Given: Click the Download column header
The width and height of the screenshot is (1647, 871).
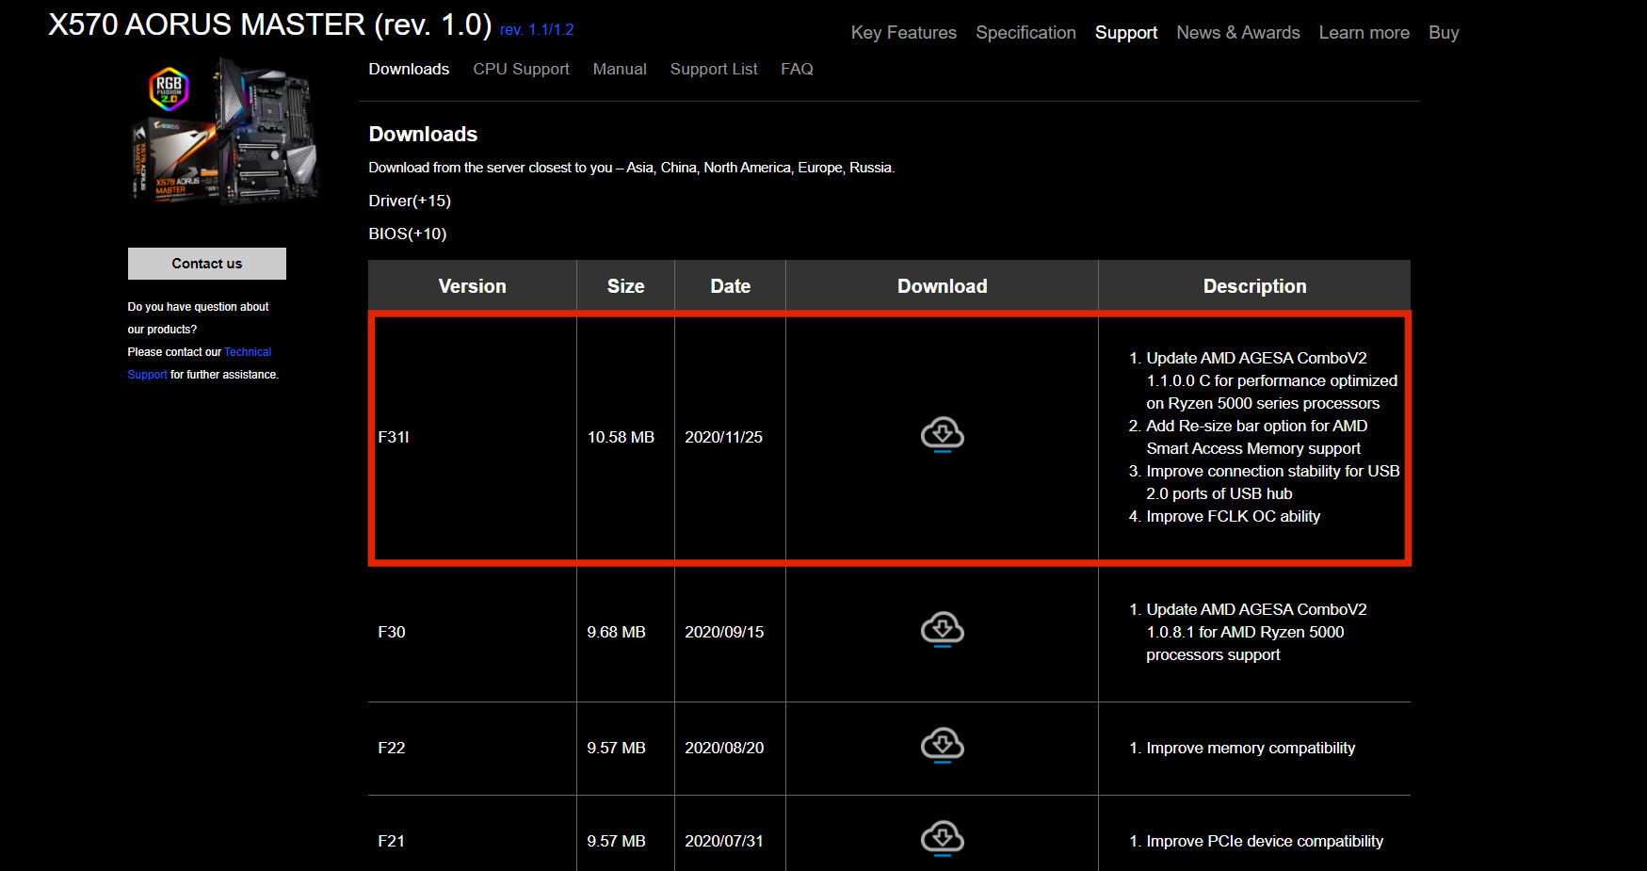Looking at the screenshot, I should click(942, 286).
